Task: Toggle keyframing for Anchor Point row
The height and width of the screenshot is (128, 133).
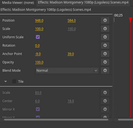Action: point(105,54)
